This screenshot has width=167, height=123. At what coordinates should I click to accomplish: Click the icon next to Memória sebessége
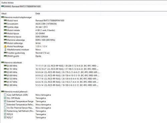5,40
